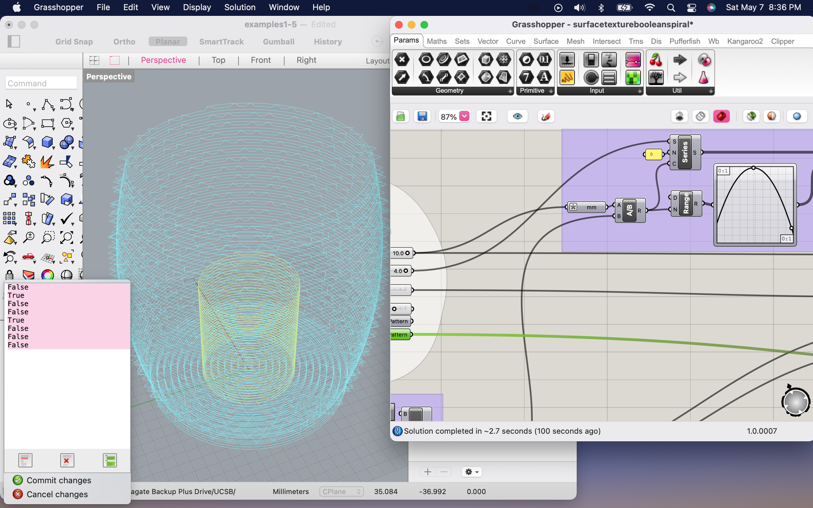Toggle the Planar mode button
The image size is (813, 508).
[168, 42]
